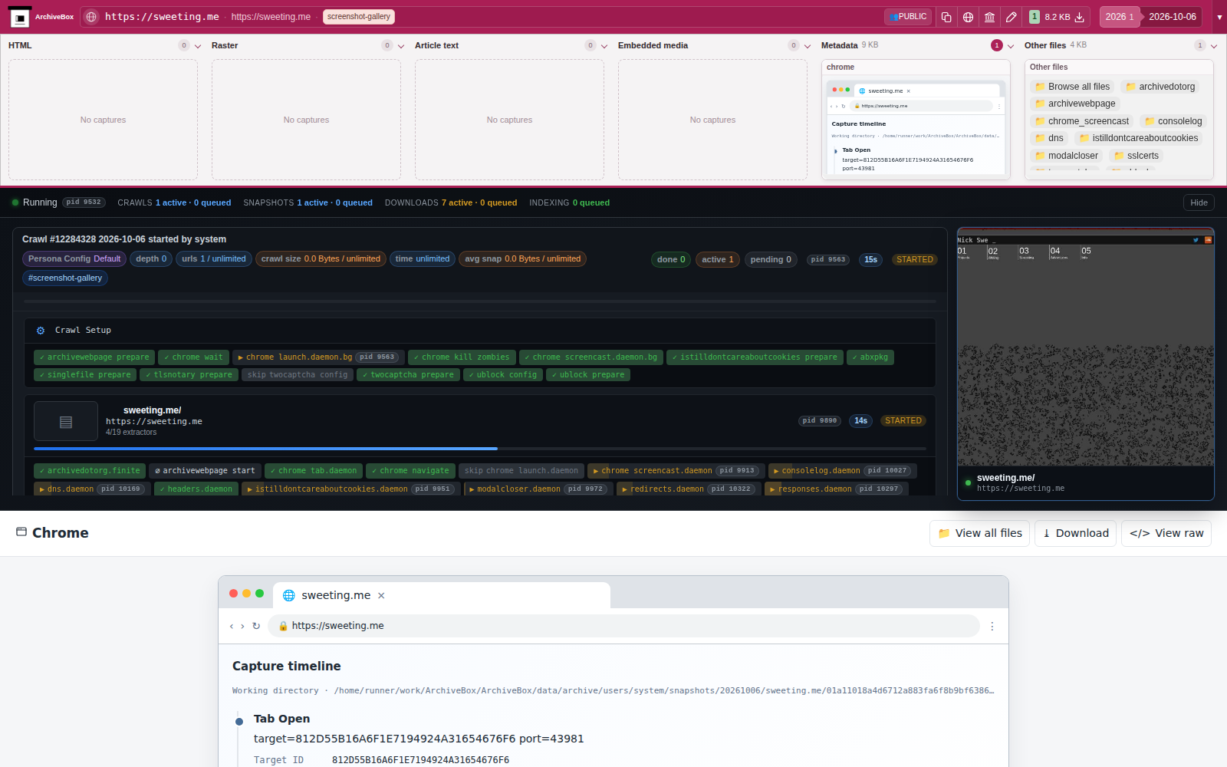Expand the Embedded media chevron
This screenshot has width=1227, height=767.
coord(808,46)
